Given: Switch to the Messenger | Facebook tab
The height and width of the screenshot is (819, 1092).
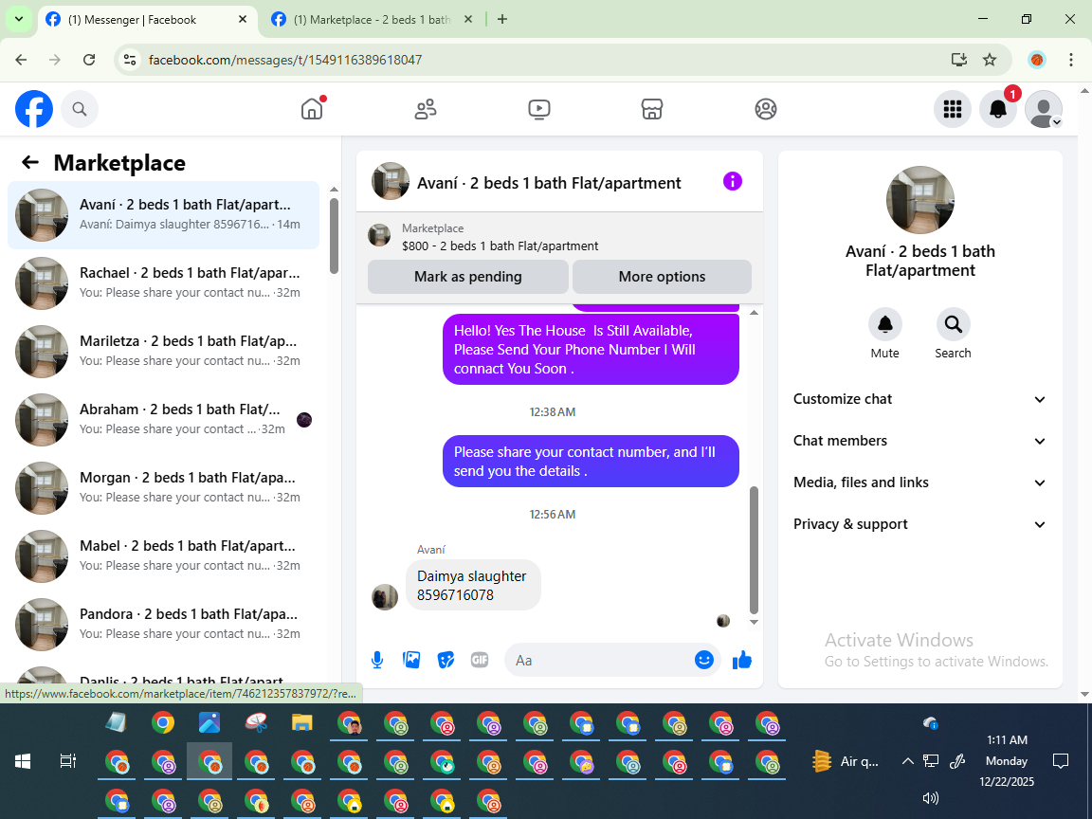Looking at the screenshot, I should click(146, 20).
